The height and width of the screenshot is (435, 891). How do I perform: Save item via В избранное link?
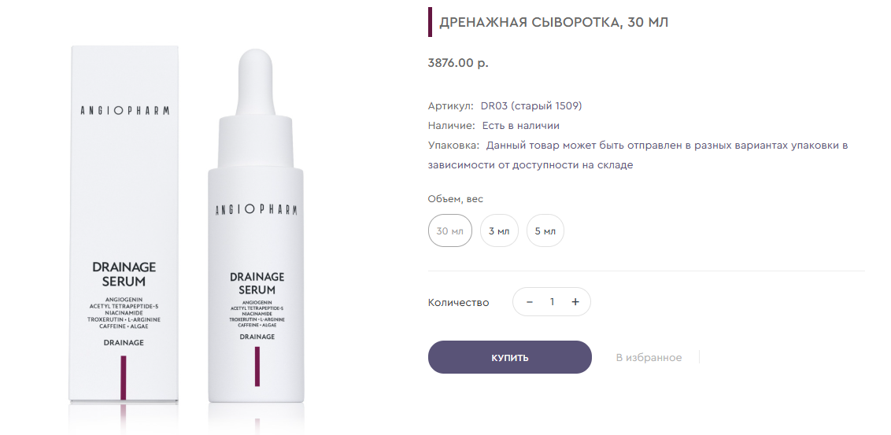(649, 357)
